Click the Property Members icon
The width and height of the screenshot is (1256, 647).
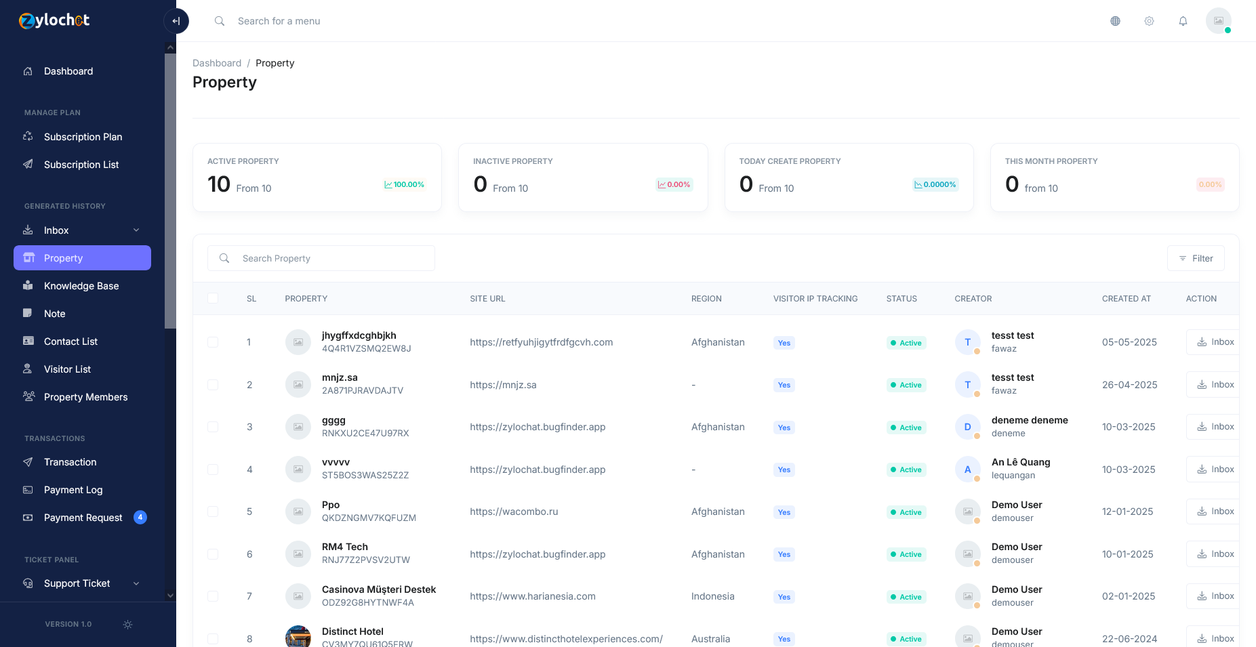coord(28,396)
